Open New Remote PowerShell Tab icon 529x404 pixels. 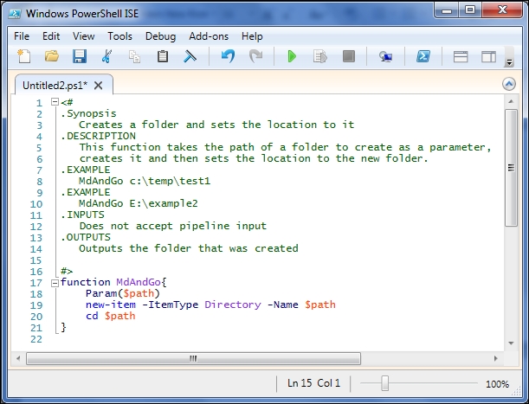point(385,56)
